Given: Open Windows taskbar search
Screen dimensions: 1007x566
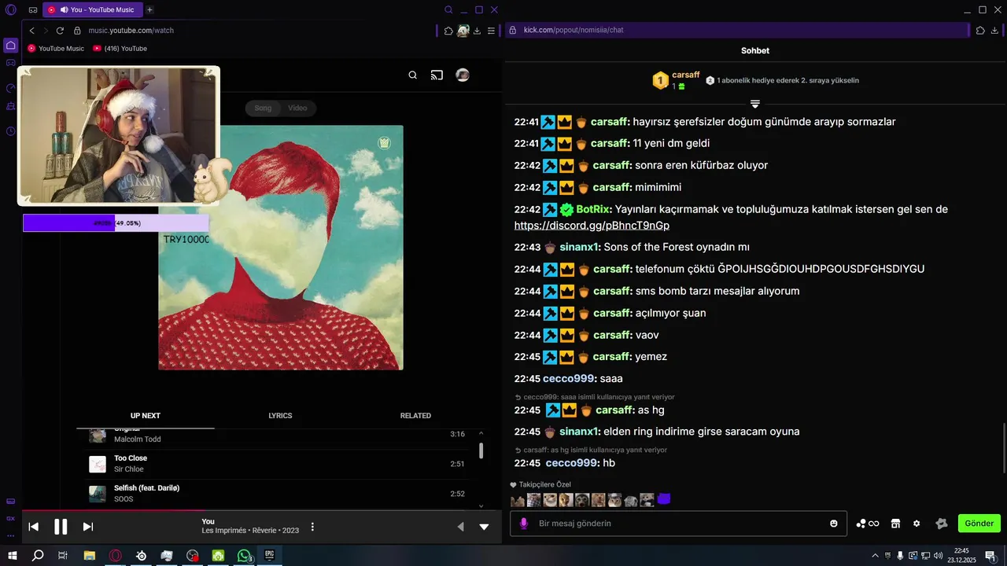Looking at the screenshot, I should [x=37, y=556].
